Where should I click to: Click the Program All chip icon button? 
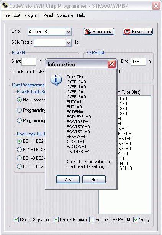(99, 32)
